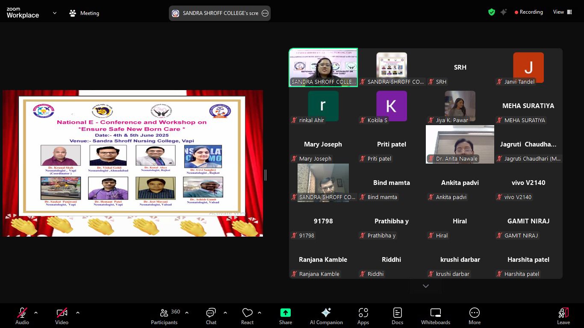Screen dimensions: 584x328
Task: Open the View layout menu
Action: (563, 12)
